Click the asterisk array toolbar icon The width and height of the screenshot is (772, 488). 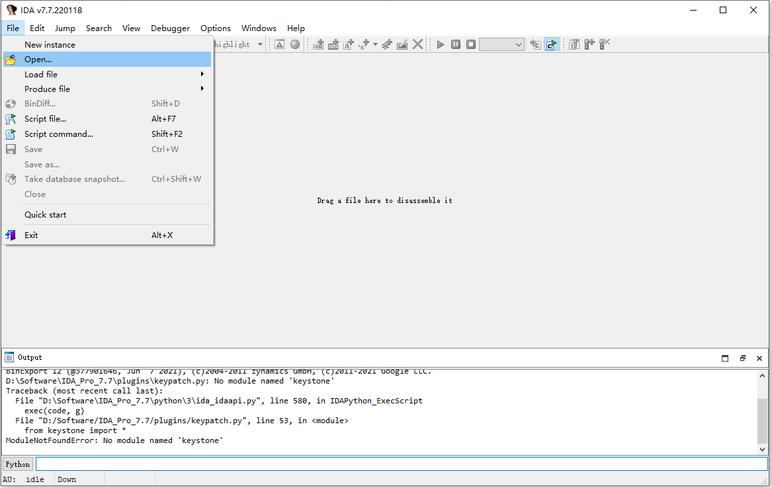[x=387, y=45]
